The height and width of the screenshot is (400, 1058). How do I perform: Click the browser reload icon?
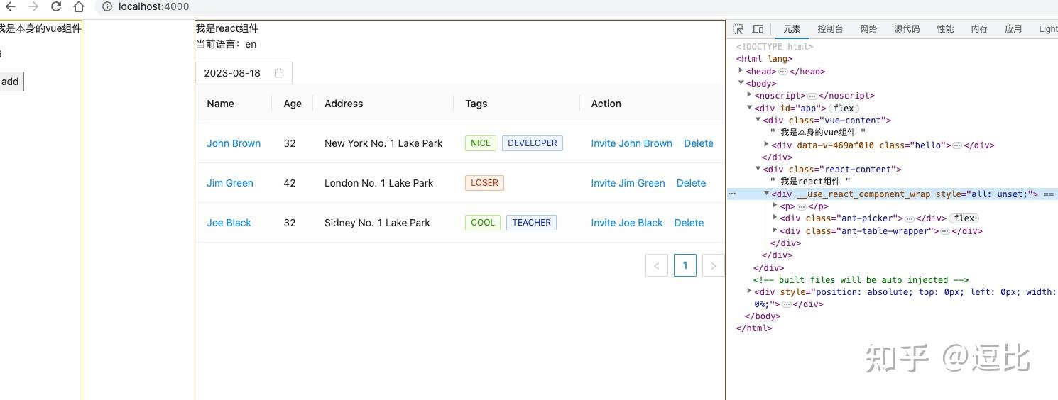coord(56,7)
